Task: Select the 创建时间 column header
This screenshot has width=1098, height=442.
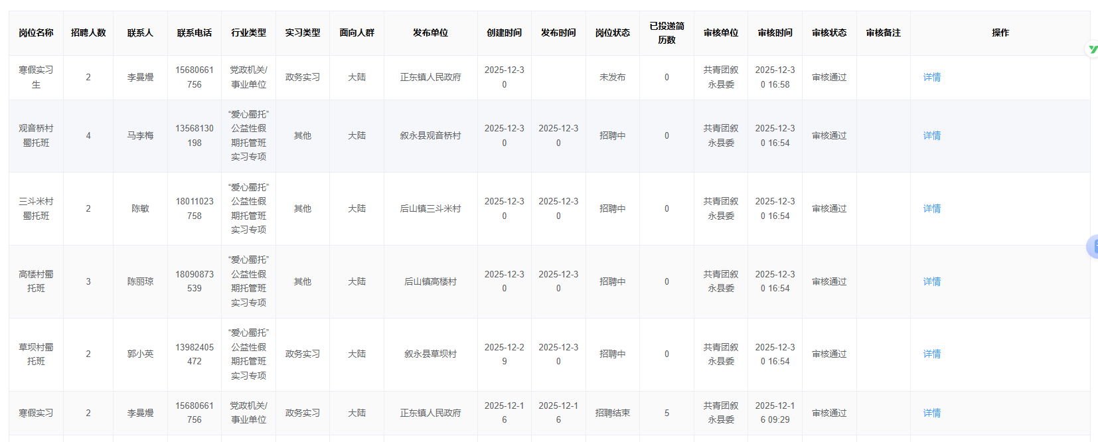Action: click(505, 33)
